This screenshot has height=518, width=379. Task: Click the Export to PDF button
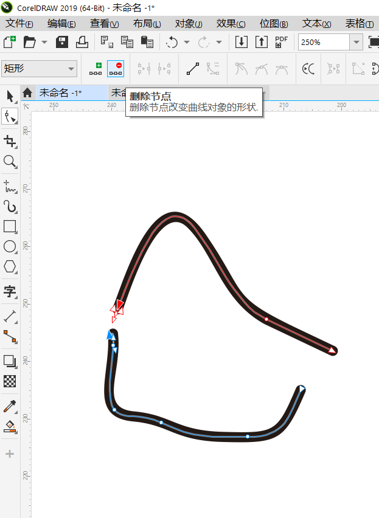tap(281, 42)
